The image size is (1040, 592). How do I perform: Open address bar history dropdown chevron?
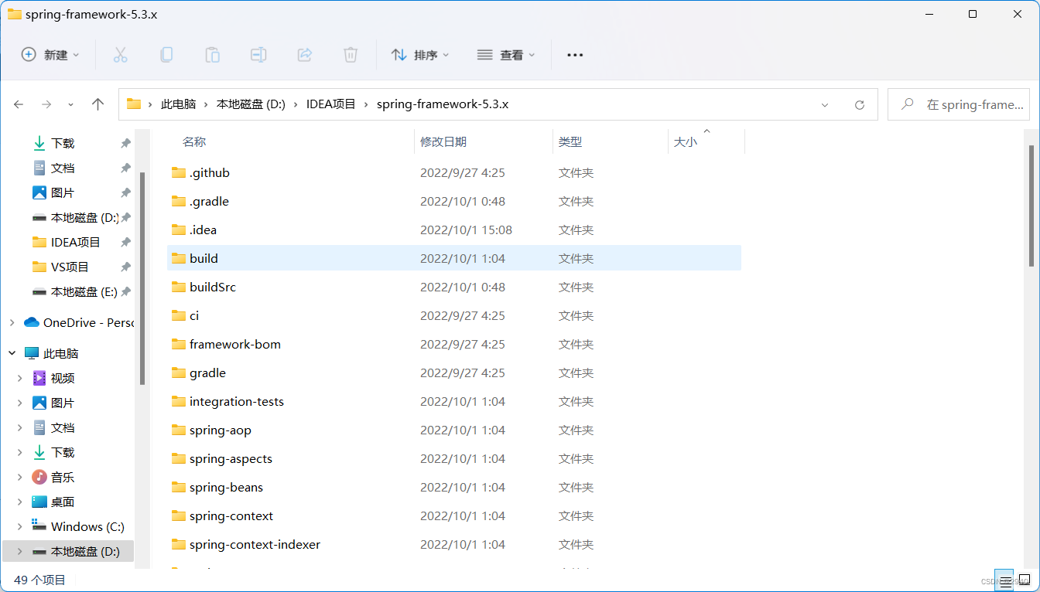[825, 104]
